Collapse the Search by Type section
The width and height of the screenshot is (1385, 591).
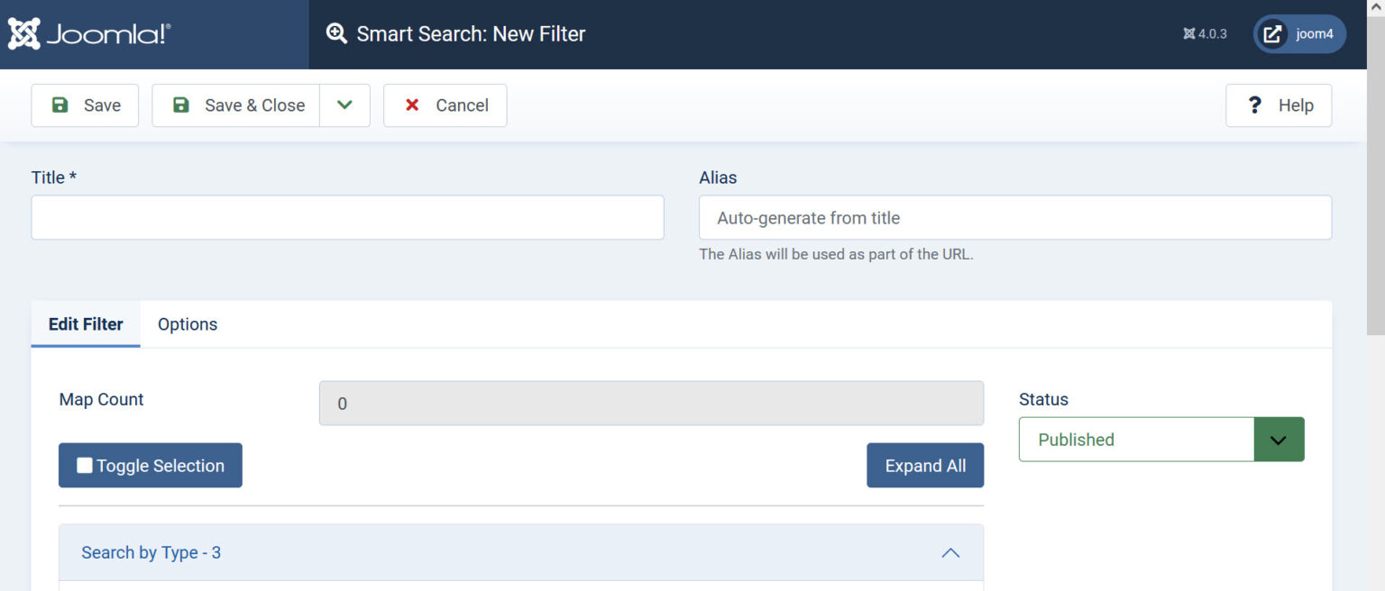coord(950,552)
